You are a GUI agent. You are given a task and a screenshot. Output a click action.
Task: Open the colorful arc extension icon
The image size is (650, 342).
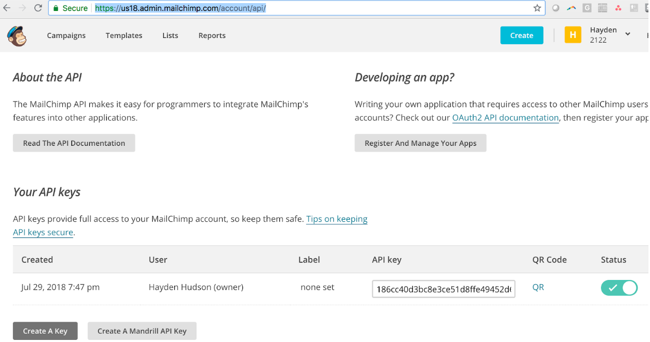point(571,8)
